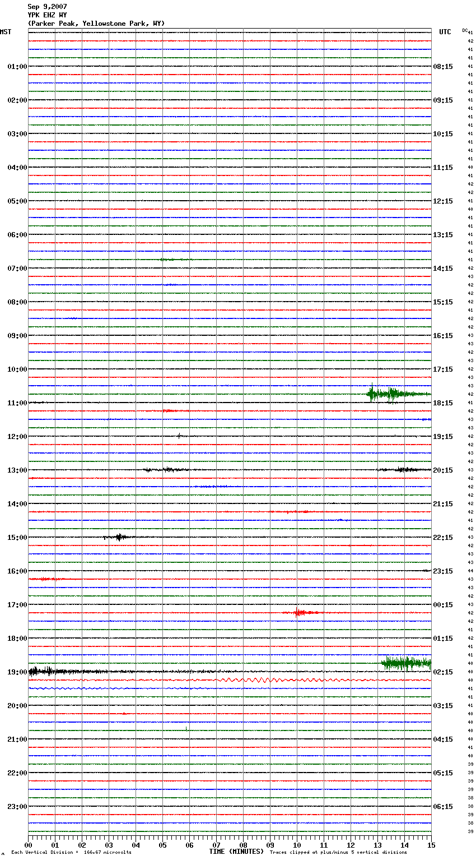The image size is (476, 860).
Task: Select the station code 'YPK EHZ WY'
Action: pyautogui.click(x=48, y=15)
